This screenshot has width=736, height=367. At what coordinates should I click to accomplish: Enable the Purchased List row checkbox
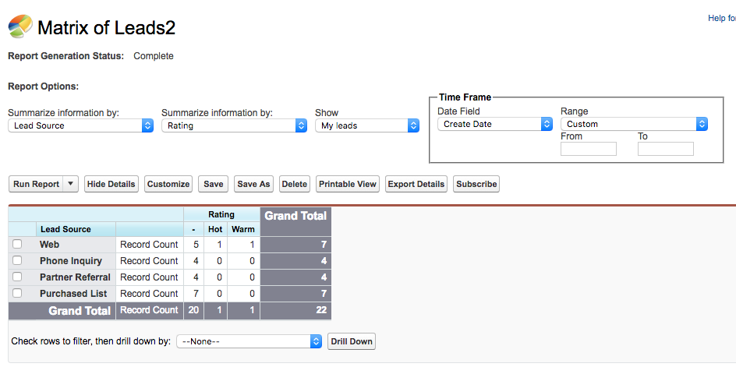click(x=17, y=294)
